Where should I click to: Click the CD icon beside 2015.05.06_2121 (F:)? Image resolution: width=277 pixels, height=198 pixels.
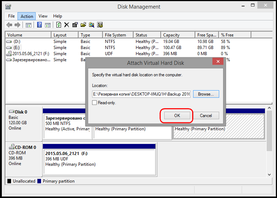click(9, 54)
